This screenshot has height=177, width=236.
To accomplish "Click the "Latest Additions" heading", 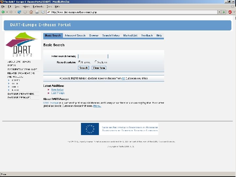I will tap(53, 86).
